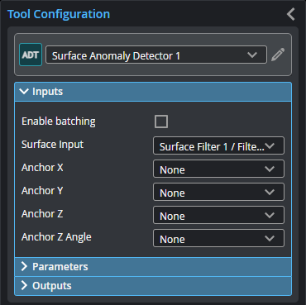Open the Anchor X dropdown

218,169
